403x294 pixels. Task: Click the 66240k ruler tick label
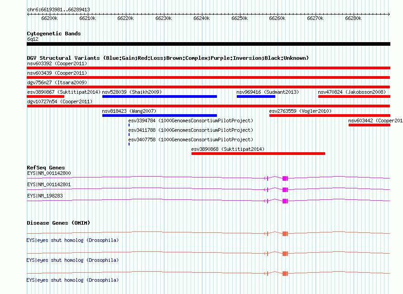click(x=201, y=18)
